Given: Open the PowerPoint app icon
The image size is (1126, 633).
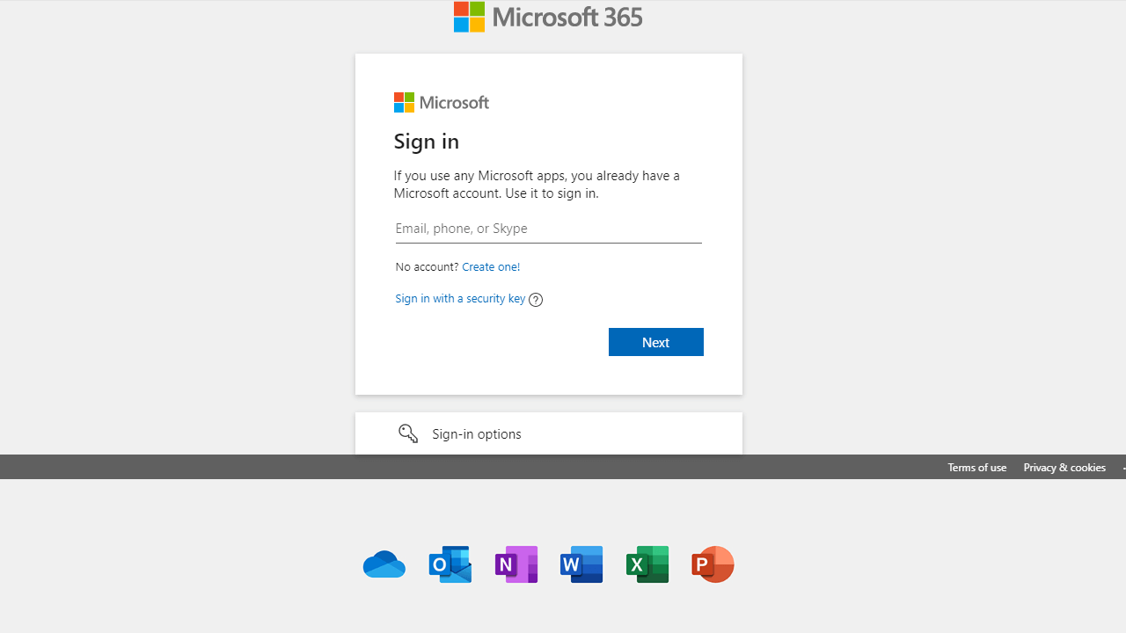Looking at the screenshot, I should 713,564.
